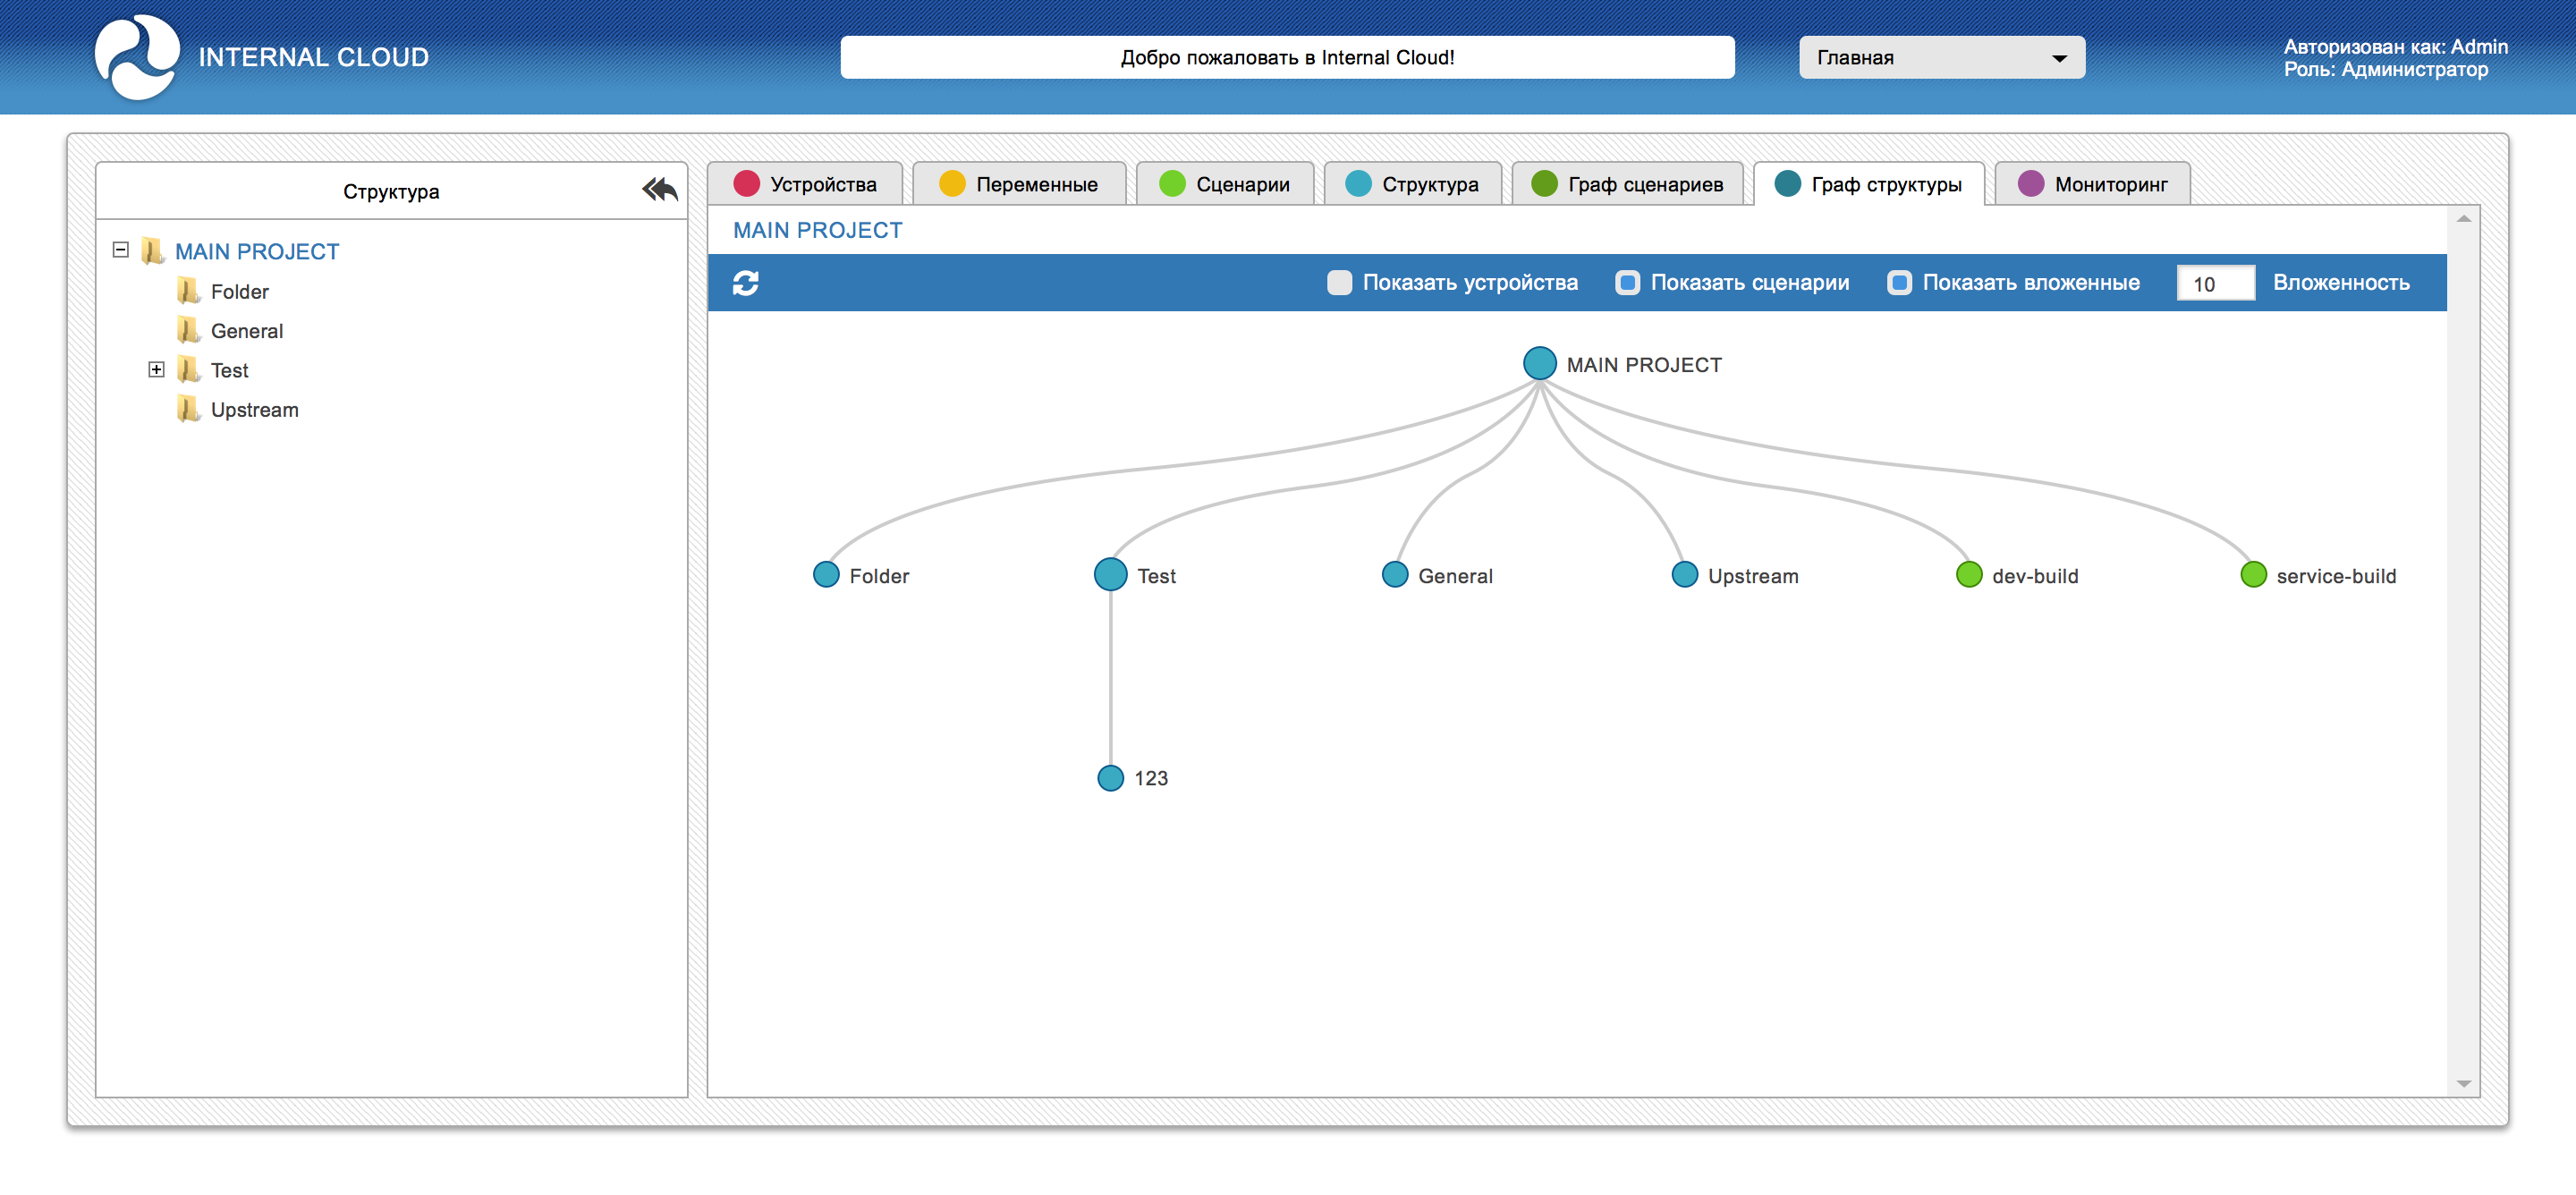
Task: Go to the Граф сценариев tab
Action: [x=1627, y=184]
